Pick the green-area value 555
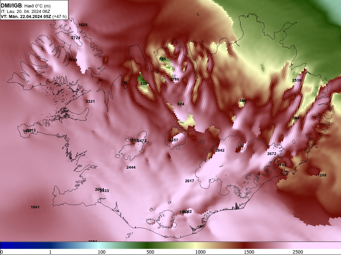The image size is (341, 255). tap(162, 59)
